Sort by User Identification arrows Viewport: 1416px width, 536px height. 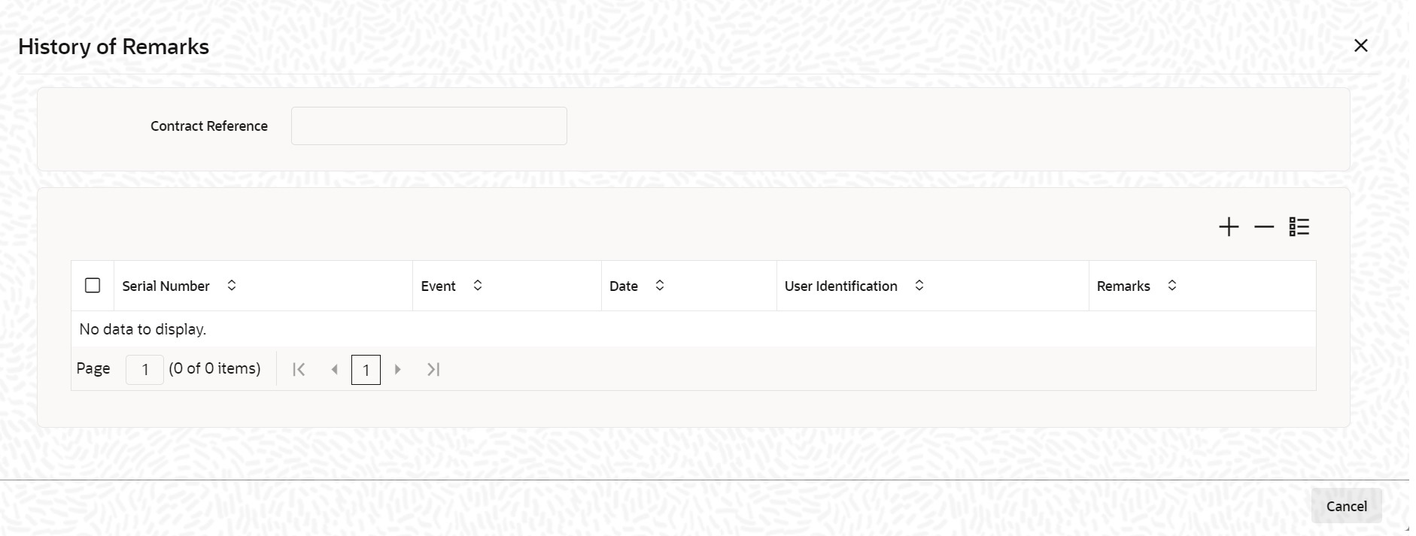click(919, 286)
